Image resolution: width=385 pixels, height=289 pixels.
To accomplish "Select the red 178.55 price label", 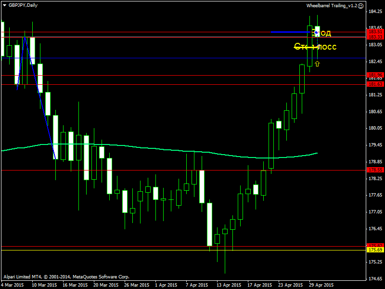I will pos(375,170).
